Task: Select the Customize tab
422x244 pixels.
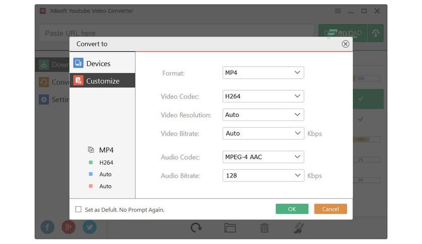Action: [x=102, y=81]
